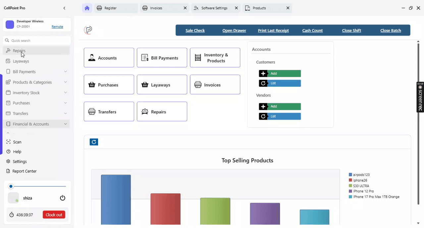Open the Repairs tile
The image size is (424, 228).
(x=162, y=111)
